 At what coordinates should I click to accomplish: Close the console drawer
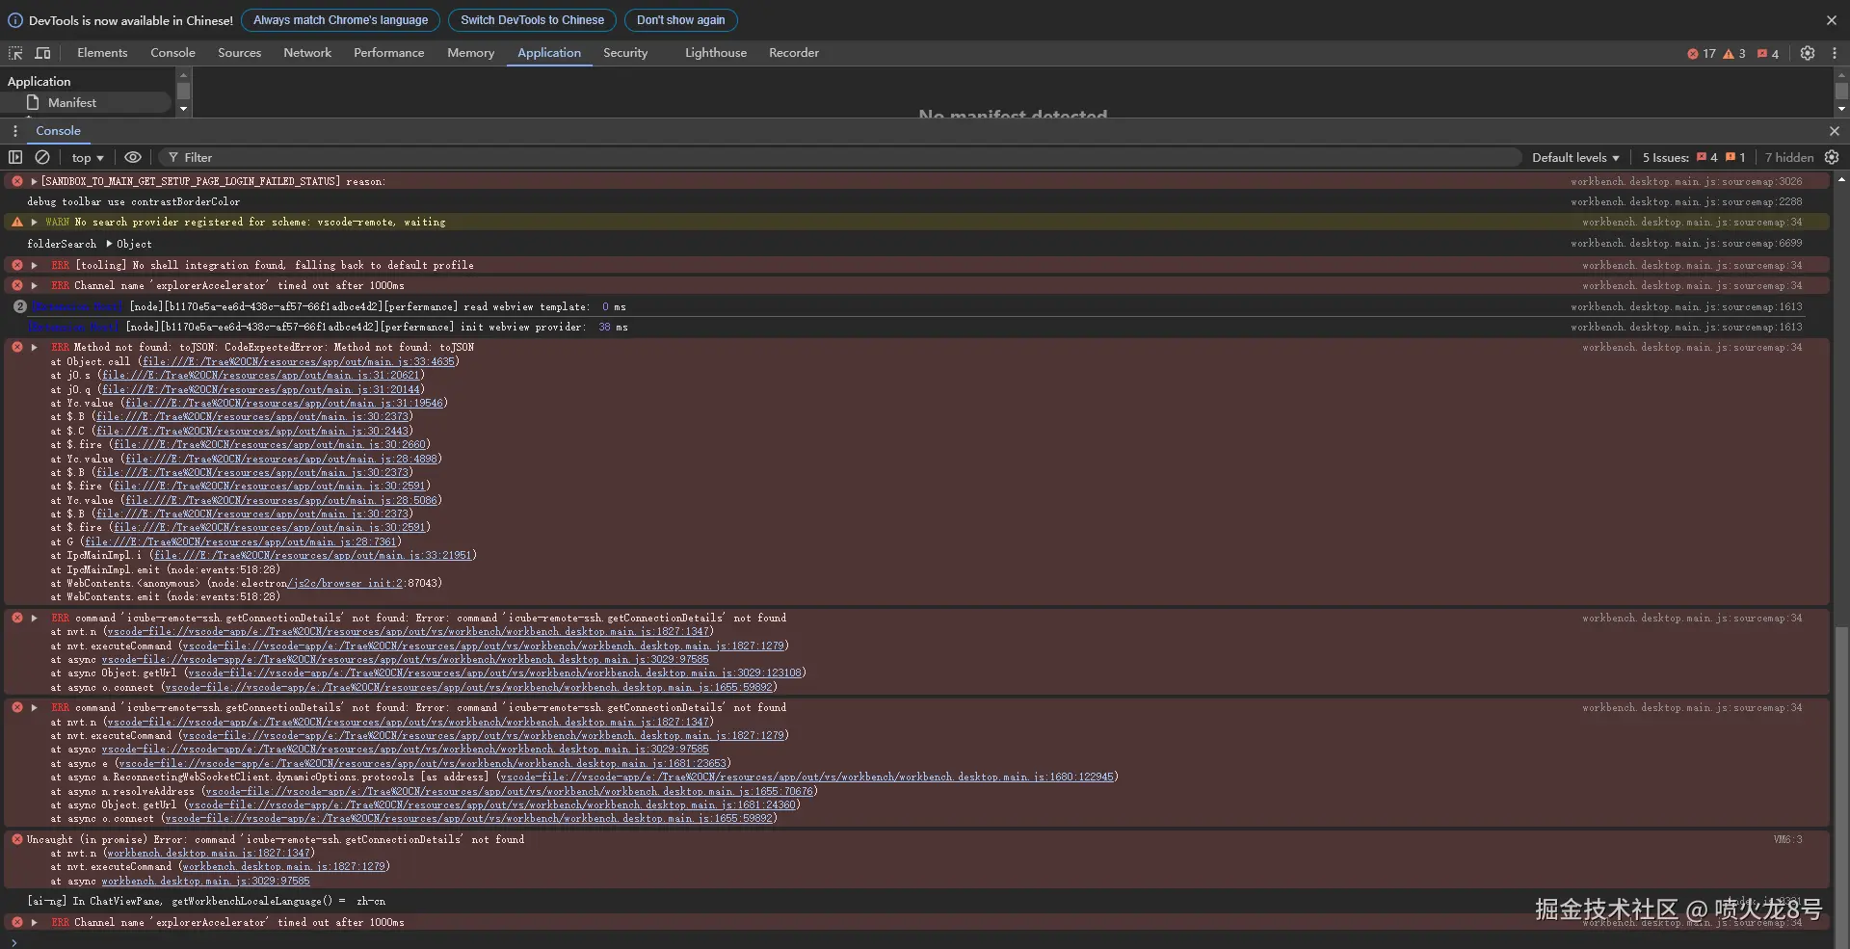coord(1834,131)
